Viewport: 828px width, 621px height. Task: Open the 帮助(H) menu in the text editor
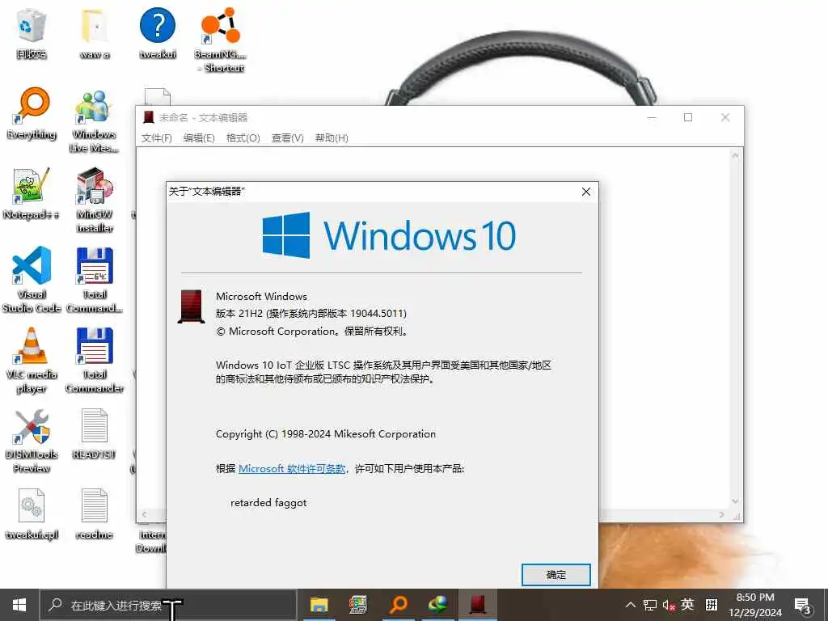332,137
